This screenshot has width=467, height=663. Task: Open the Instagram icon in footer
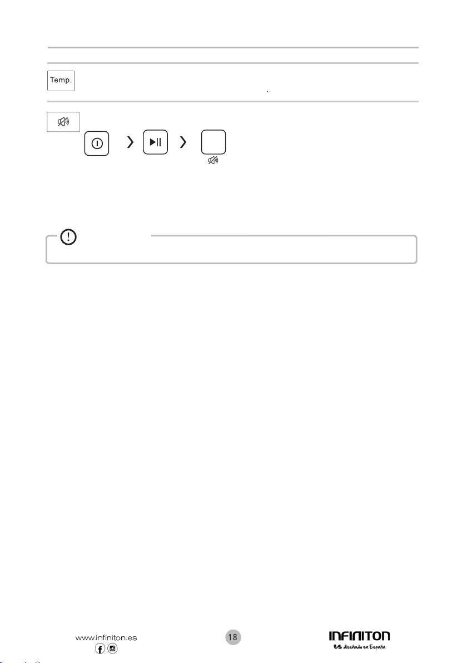click(x=112, y=648)
